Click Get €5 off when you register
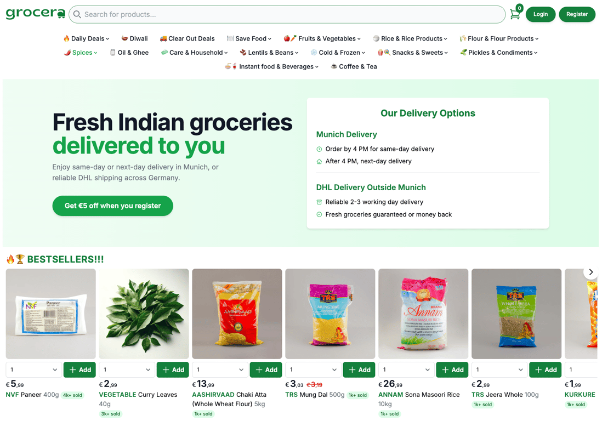602x421 pixels. pyautogui.click(x=112, y=206)
